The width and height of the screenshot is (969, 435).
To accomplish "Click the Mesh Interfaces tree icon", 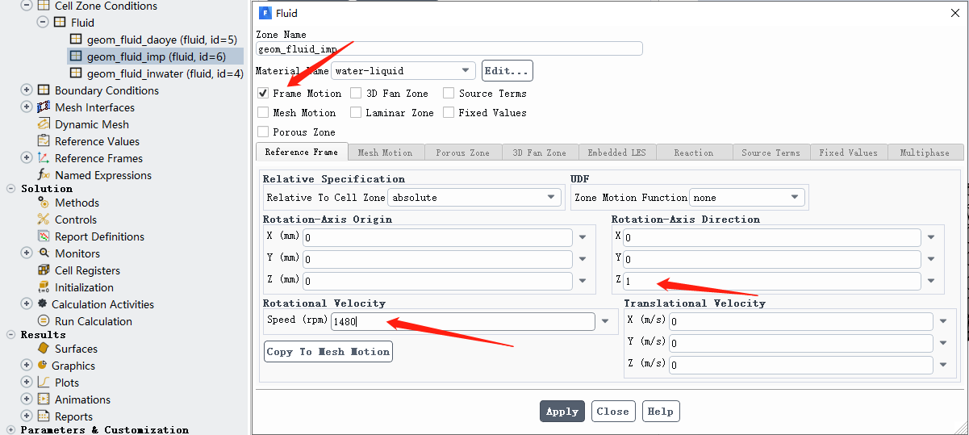I will 44,107.
